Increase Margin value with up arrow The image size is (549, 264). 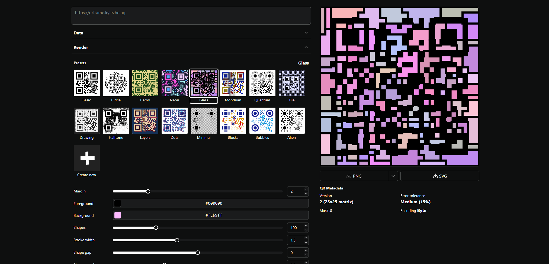[306, 189]
